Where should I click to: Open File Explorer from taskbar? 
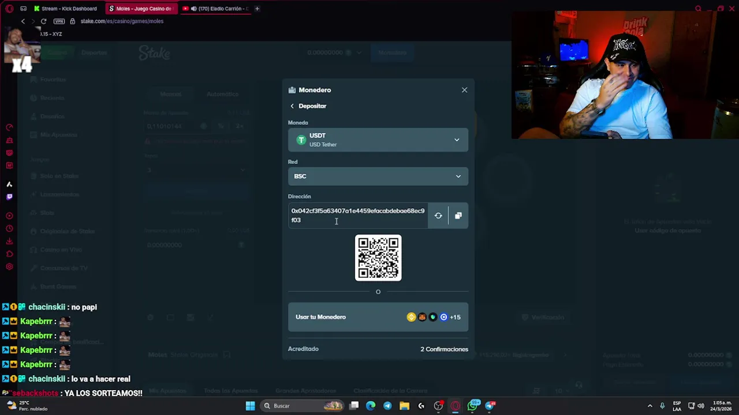coord(404,406)
